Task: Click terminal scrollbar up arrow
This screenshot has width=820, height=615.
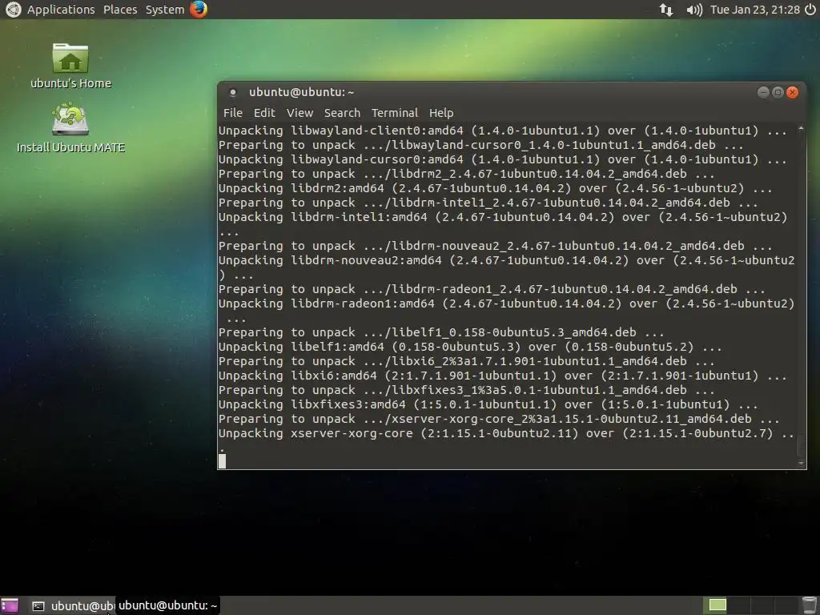Action: pos(801,128)
